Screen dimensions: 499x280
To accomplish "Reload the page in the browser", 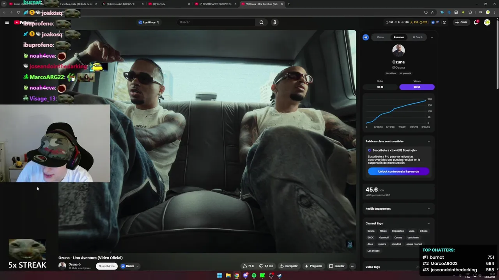I will tap(18, 12).
